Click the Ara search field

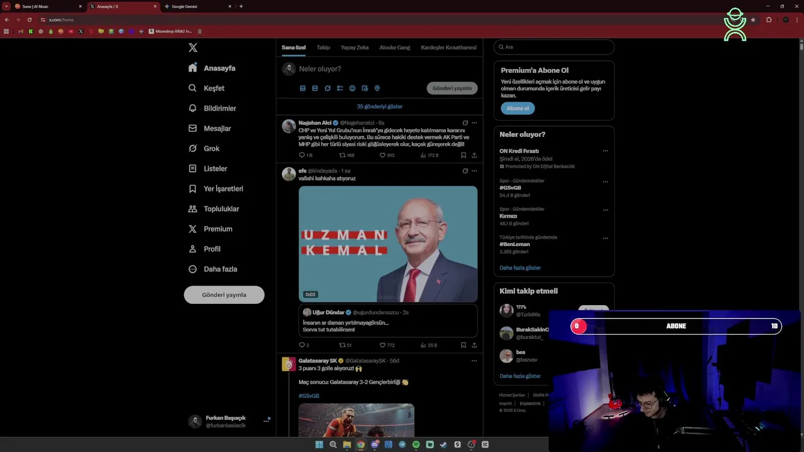[x=554, y=47]
